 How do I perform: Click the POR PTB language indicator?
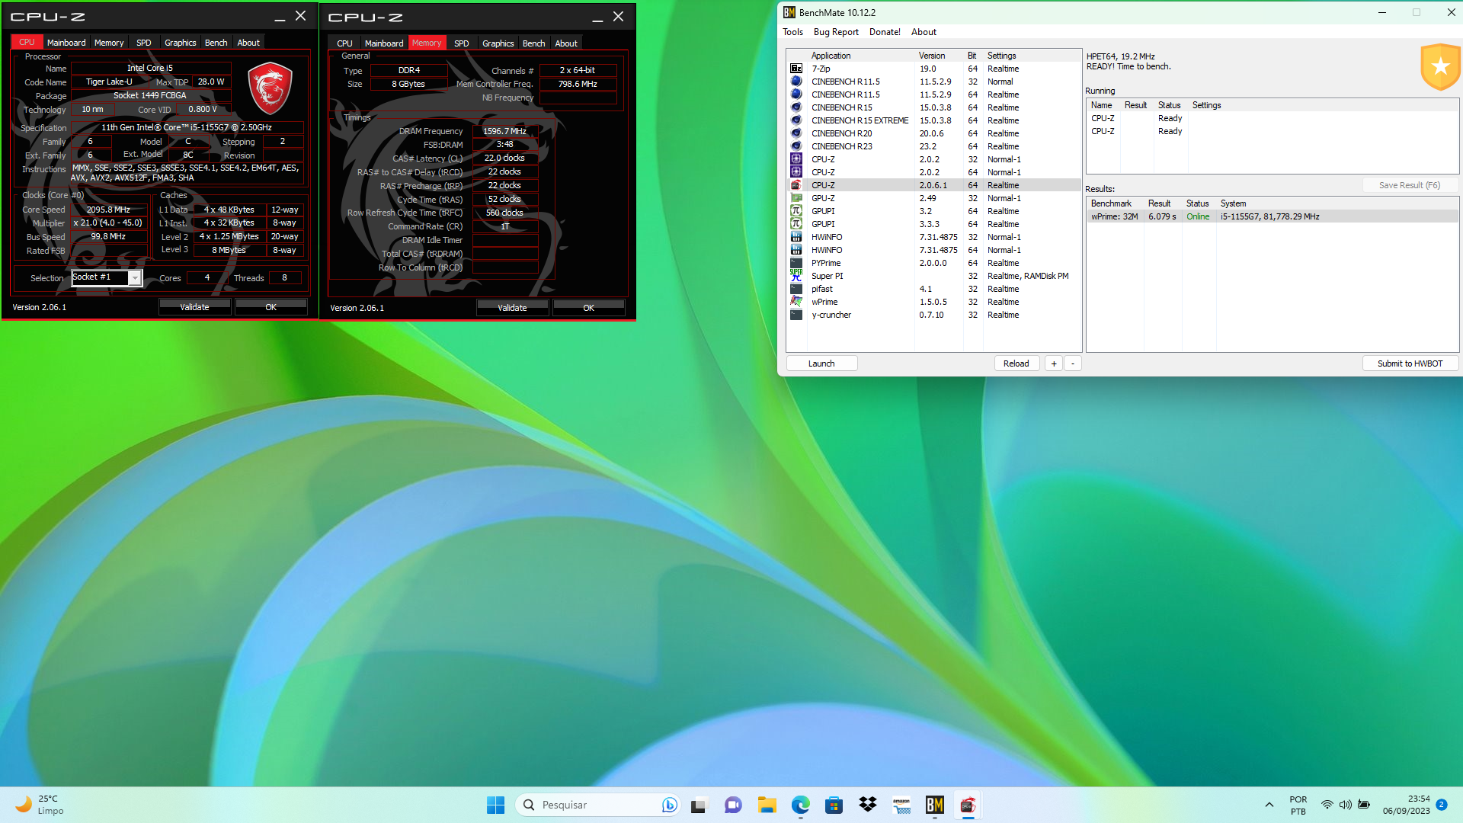click(1298, 805)
